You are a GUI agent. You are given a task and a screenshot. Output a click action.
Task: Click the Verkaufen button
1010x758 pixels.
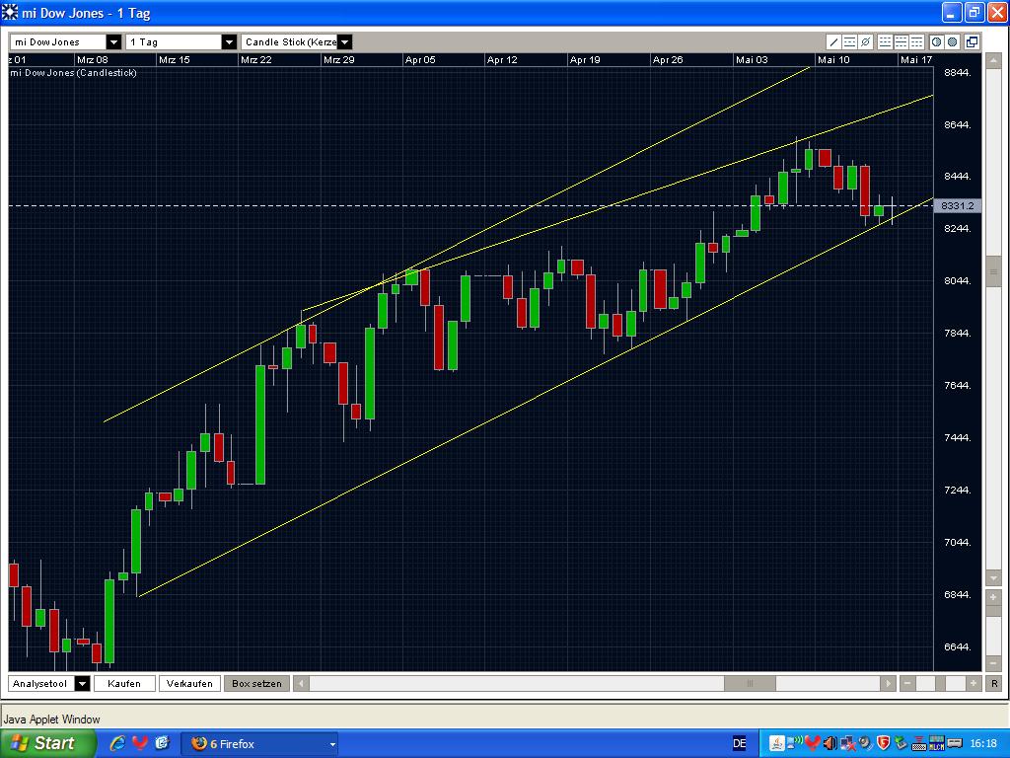(189, 683)
